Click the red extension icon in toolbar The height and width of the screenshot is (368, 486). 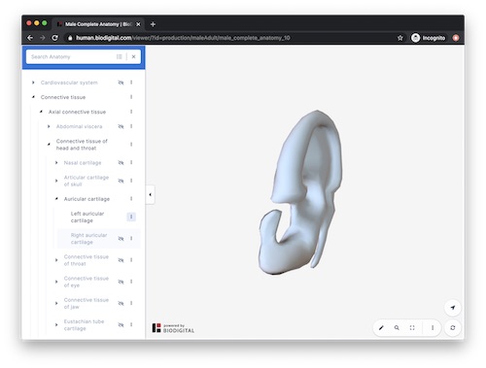pyautogui.click(x=456, y=38)
